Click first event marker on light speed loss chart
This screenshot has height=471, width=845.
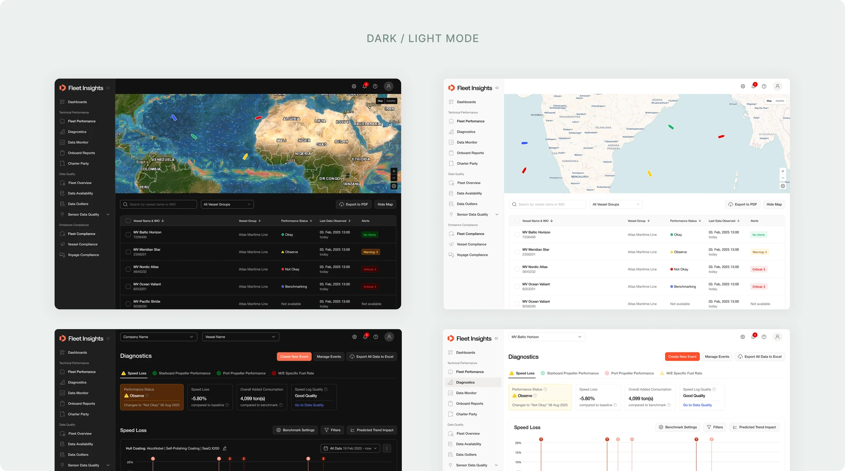(541, 439)
